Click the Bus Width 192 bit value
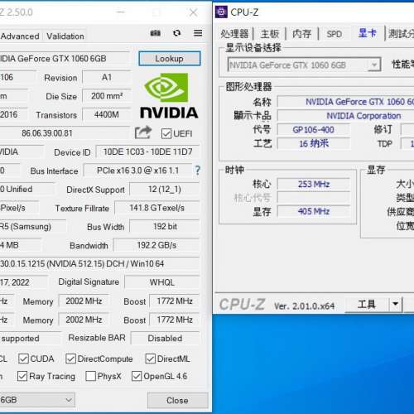Screen dimensions: 414x414 [165, 227]
